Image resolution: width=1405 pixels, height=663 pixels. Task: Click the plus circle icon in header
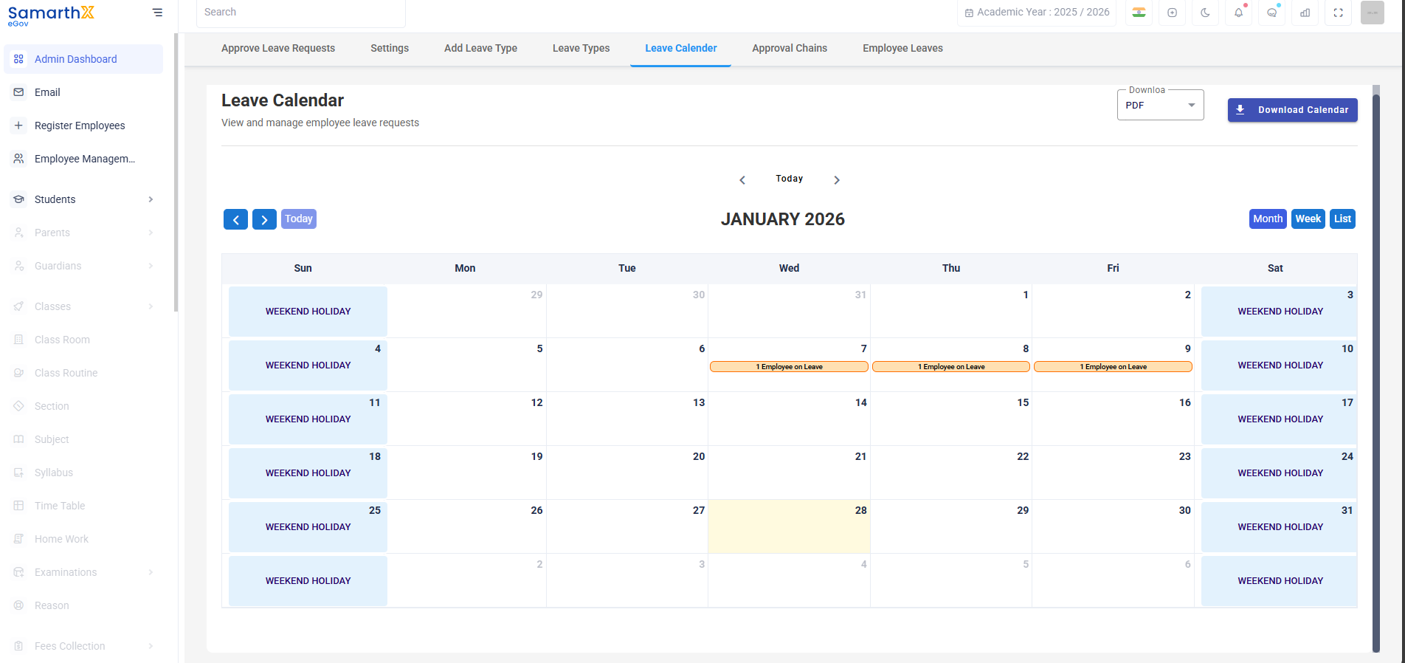coord(1172,13)
